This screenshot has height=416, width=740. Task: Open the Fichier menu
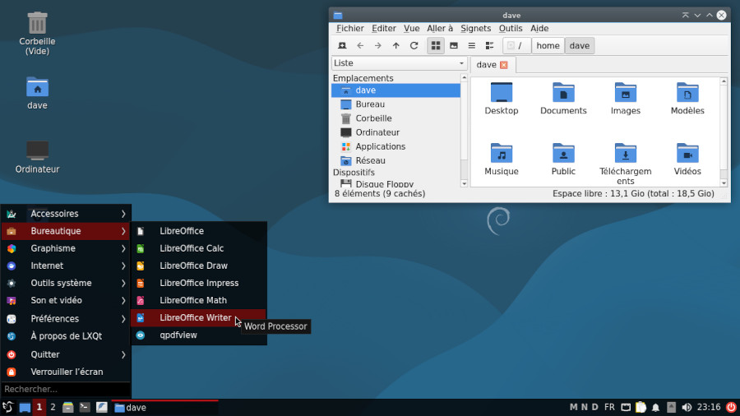349,28
